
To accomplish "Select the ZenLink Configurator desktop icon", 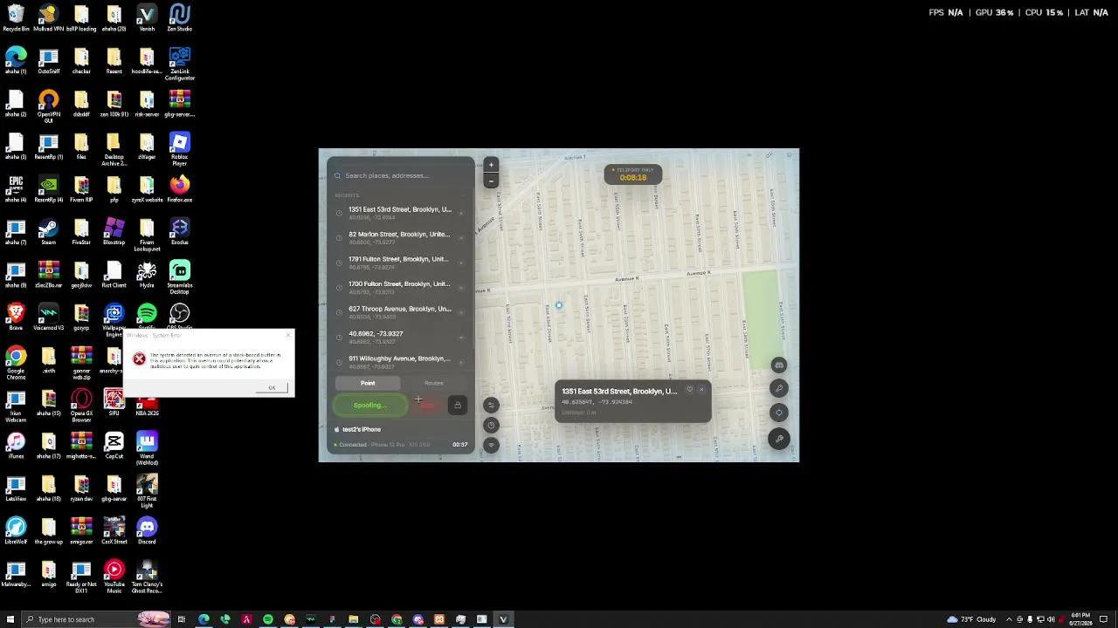I will pyautogui.click(x=179, y=65).
